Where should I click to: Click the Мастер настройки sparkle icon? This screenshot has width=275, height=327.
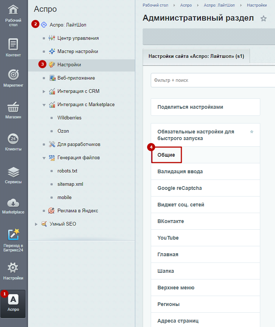(52, 51)
